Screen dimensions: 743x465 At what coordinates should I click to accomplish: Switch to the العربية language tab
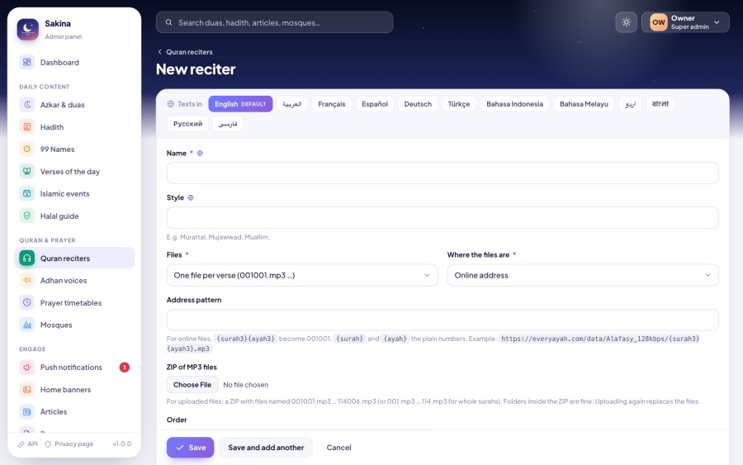pos(292,104)
